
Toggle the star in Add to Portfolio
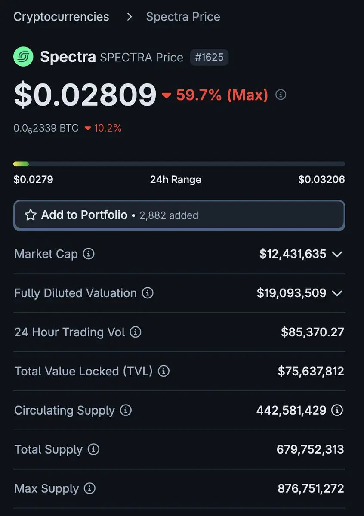point(30,215)
